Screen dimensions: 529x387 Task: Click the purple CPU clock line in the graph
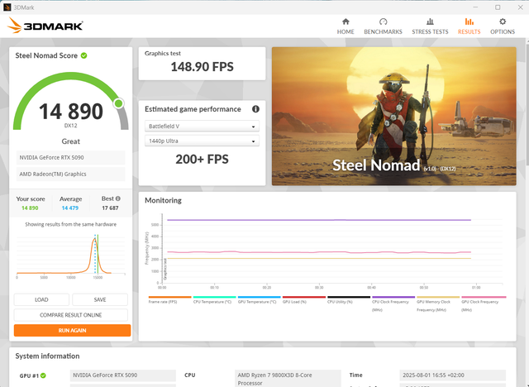(x=319, y=220)
